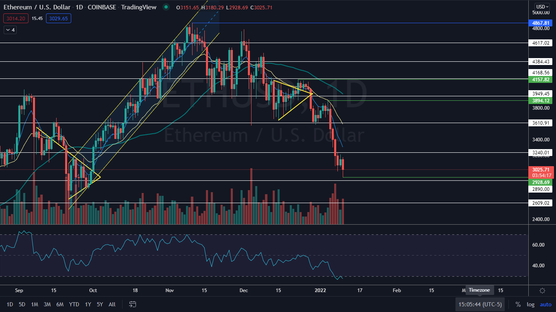Toggle auto scale mode
The height and width of the screenshot is (312, 556).
[546, 304]
